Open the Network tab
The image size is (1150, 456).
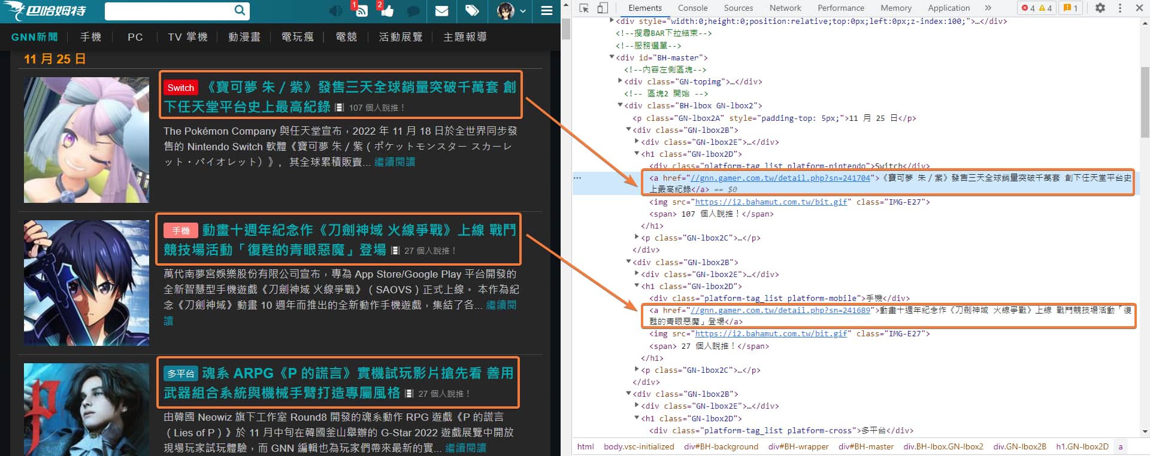coord(785,8)
